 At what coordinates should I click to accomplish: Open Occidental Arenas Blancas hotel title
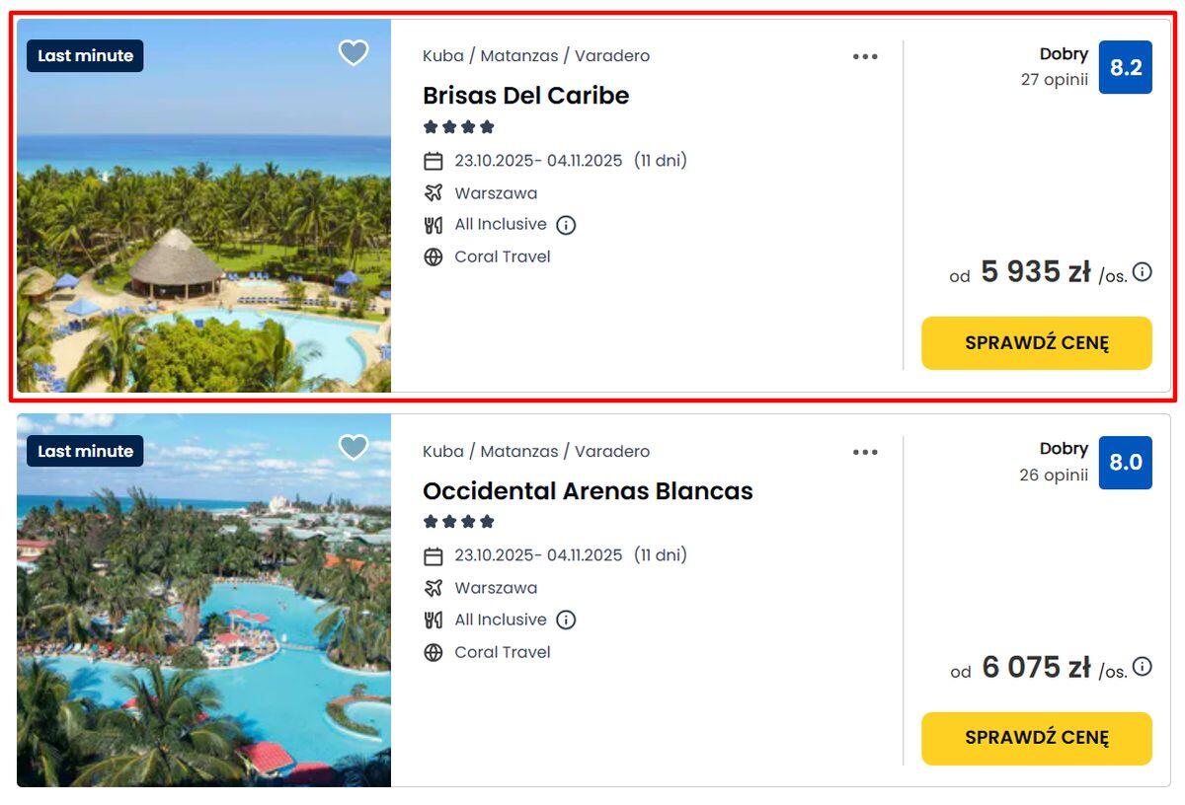[x=588, y=491]
